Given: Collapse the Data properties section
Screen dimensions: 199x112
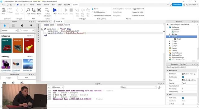Looking at the screenshot, I should pos(167,95).
